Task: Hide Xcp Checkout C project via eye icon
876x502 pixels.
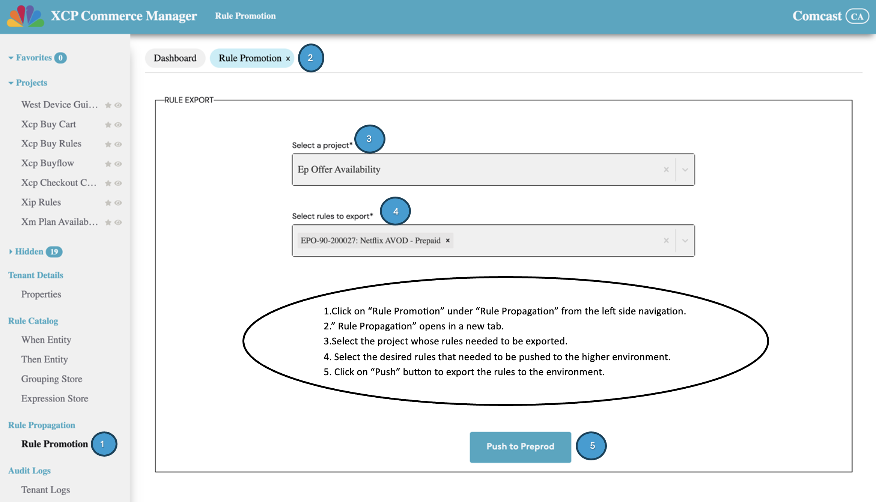Action: click(118, 183)
